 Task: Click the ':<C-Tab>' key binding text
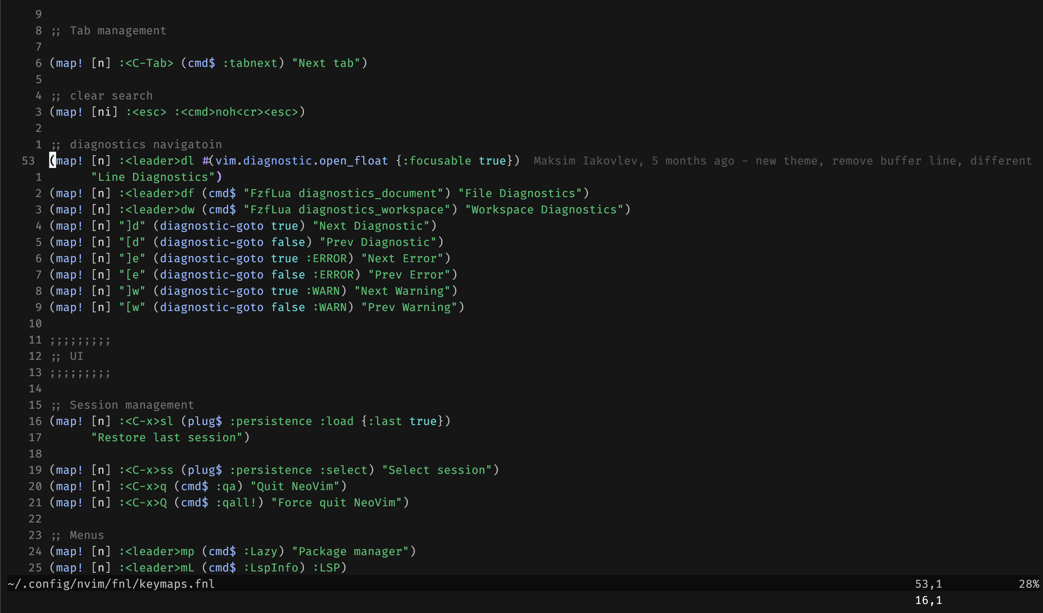pos(146,63)
